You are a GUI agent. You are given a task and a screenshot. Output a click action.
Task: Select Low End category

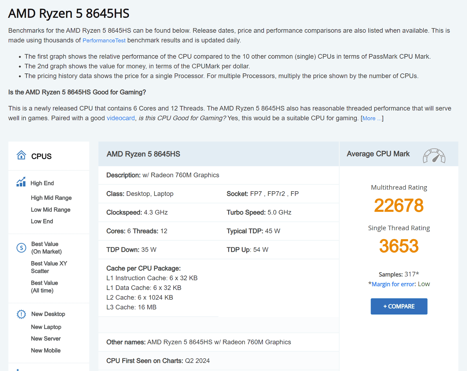[42, 221]
